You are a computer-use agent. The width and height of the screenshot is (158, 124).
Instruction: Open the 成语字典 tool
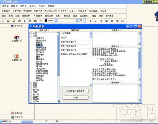pyautogui.click(x=38, y=11)
